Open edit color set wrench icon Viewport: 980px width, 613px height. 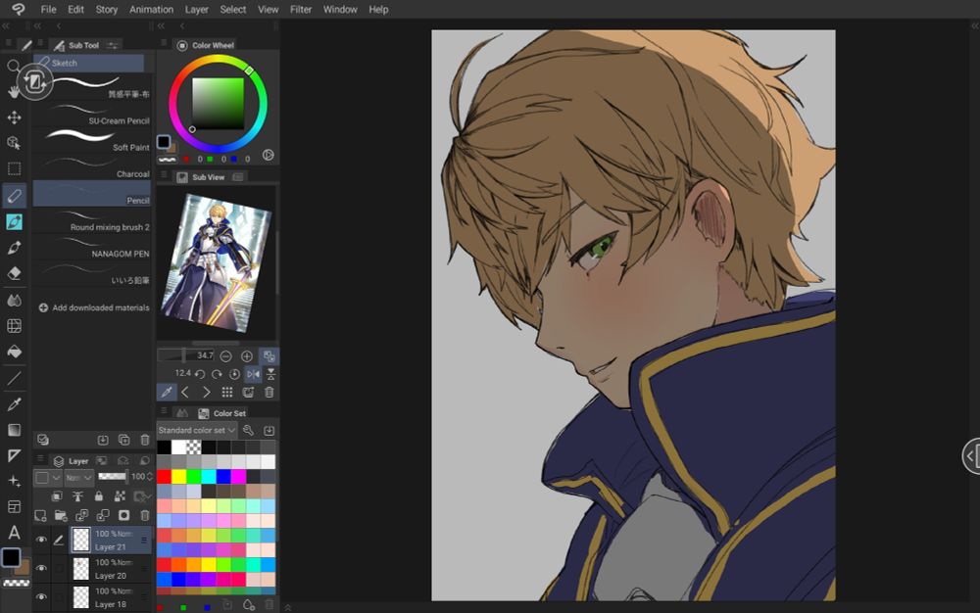tap(248, 430)
